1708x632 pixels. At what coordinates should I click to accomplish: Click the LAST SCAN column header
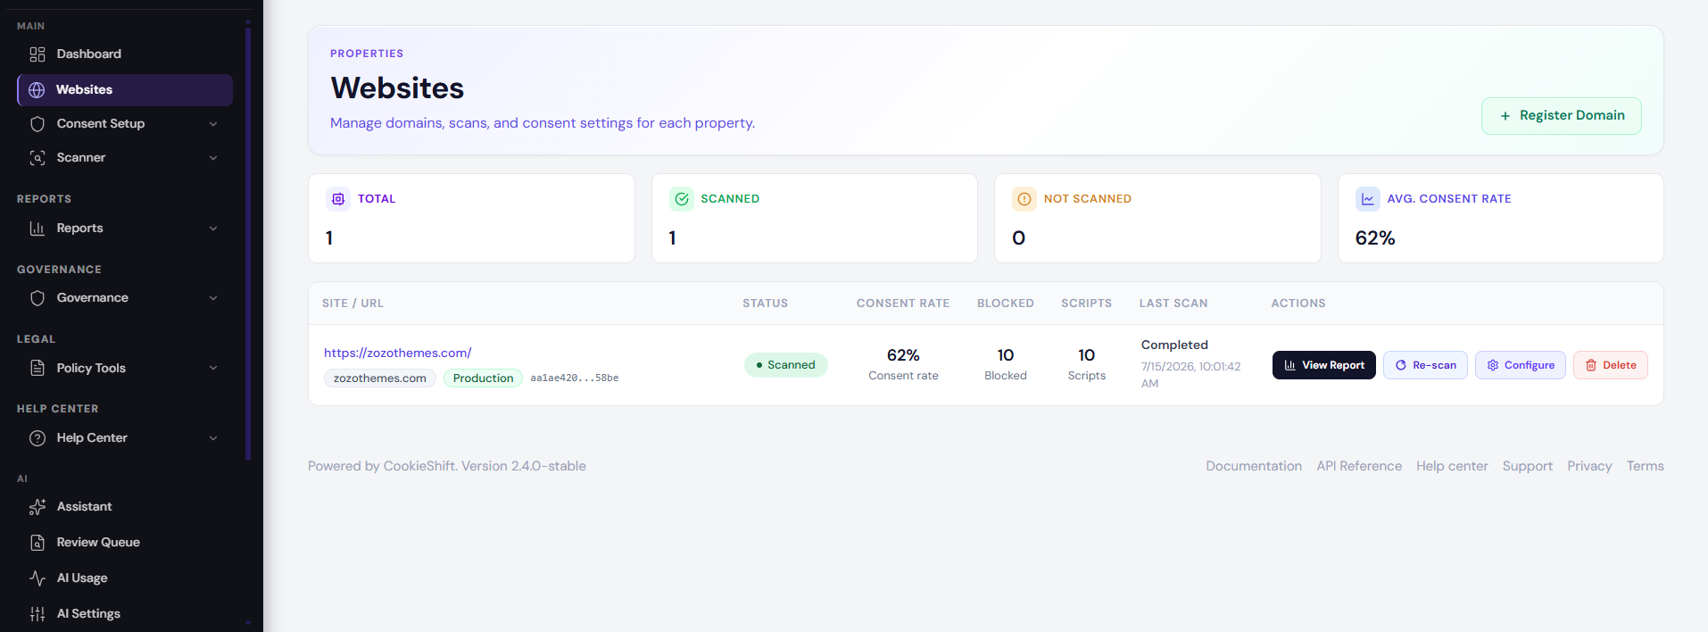click(x=1173, y=304)
